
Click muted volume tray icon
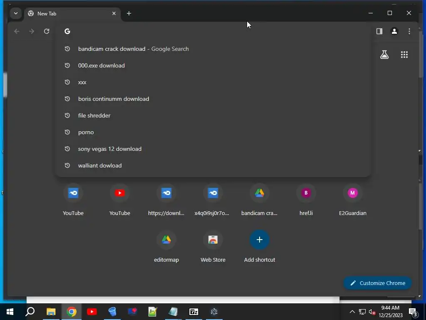[x=372, y=312]
